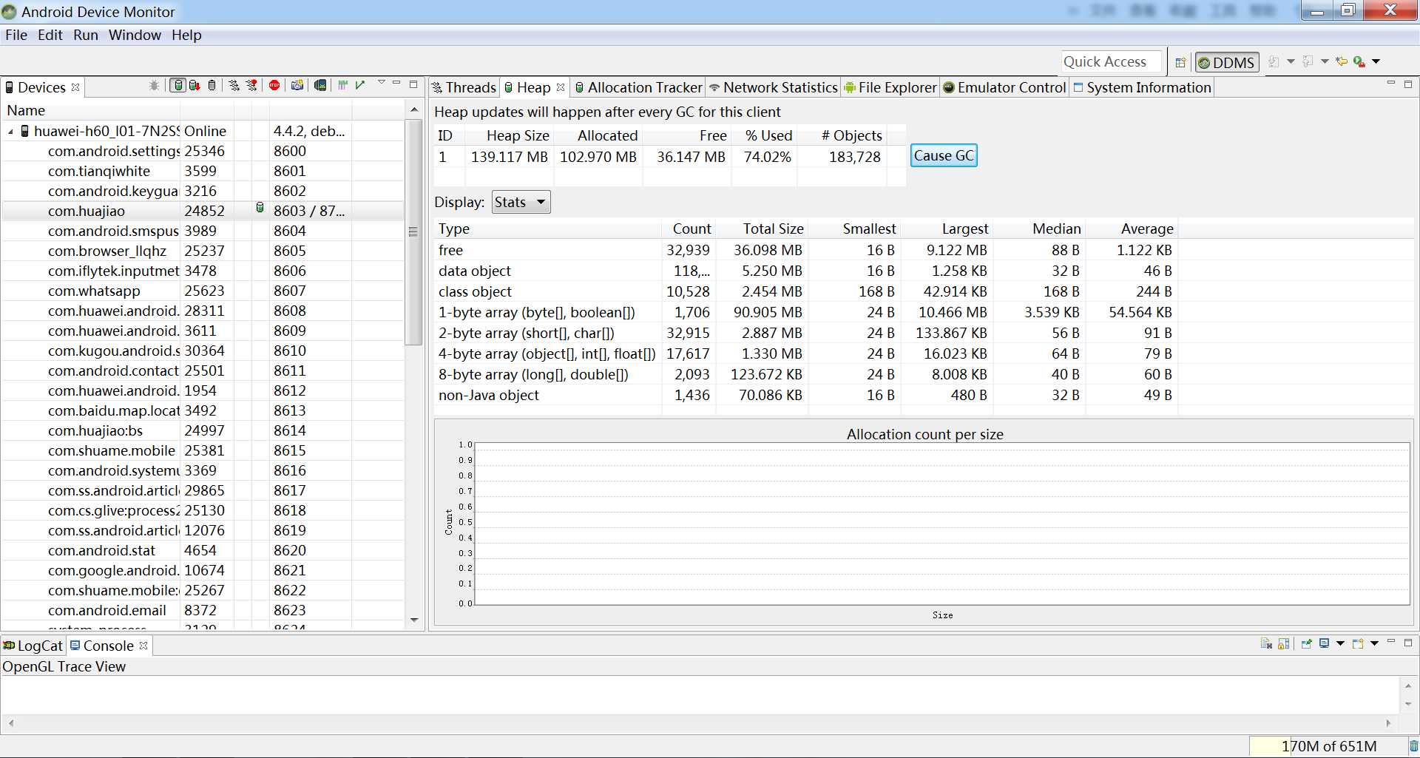The height and width of the screenshot is (758, 1420).
Task: Toggle the Console Scroll Lock icon
Action: (x=1284, y=643)
